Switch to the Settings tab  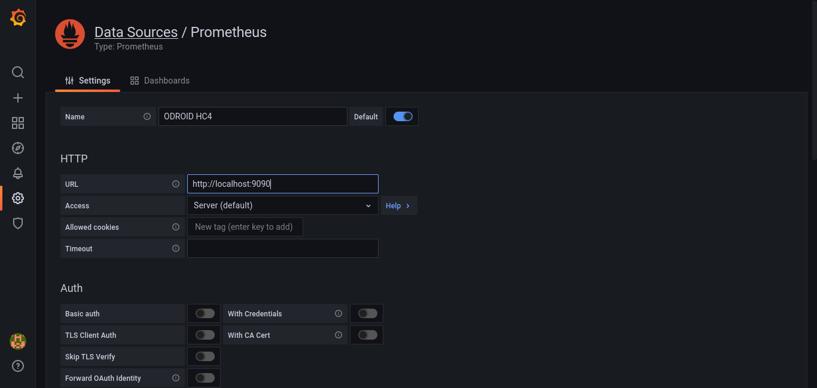[x=87, y=81]
